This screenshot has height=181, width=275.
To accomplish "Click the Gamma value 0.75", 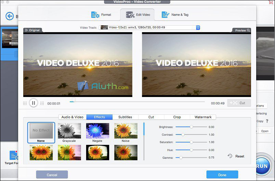I will pyautogui.click(x=211, y=157).
